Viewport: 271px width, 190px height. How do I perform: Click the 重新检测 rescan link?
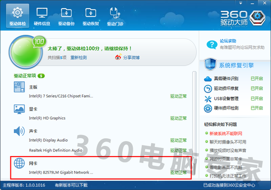(x=78, y=57)
